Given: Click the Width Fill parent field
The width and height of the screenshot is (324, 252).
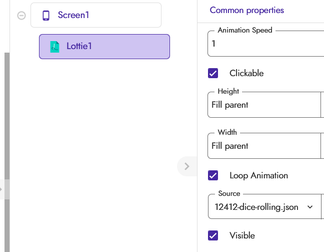Looking at the screenshot, I should [264, 146].
